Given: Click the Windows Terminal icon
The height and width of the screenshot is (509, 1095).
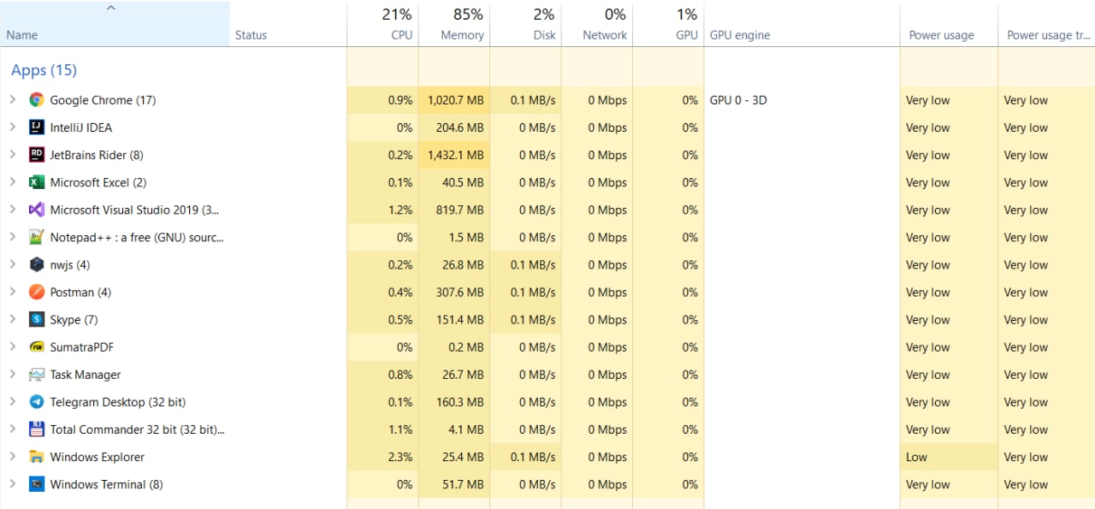Looking at the screenshot, I should coord(36,484).
